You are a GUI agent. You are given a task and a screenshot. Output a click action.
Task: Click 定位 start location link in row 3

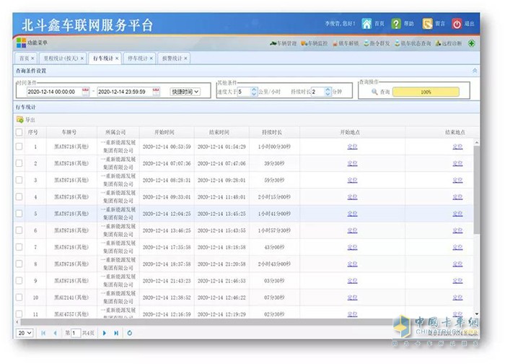352,180
